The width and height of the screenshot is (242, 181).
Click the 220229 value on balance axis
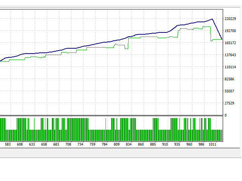click(x=230, y=19)
